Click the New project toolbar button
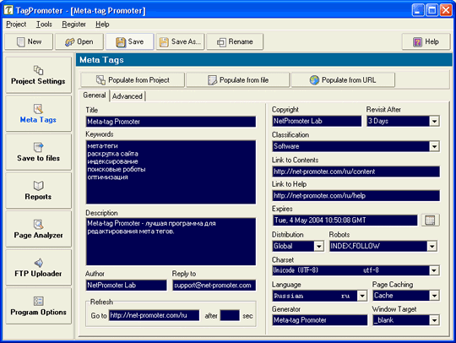Screen dimensions: 456x343 tap(29, 41)
